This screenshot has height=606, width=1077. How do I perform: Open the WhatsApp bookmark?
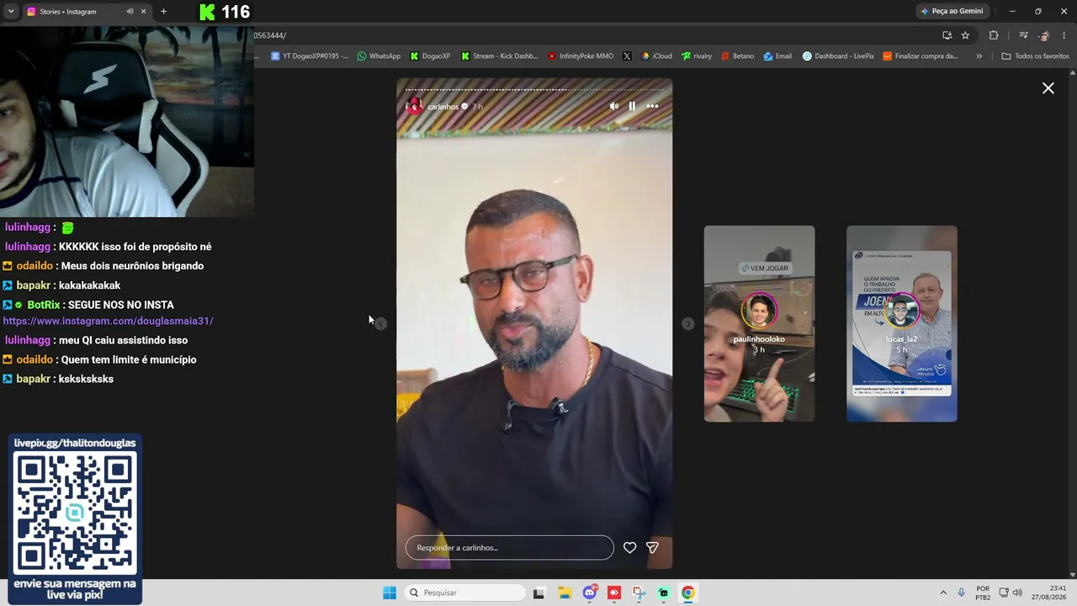tap(379, 56)
